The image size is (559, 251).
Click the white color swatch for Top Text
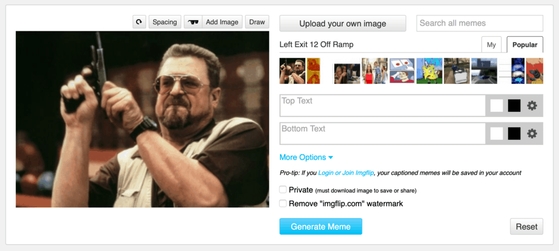point(496,106)
